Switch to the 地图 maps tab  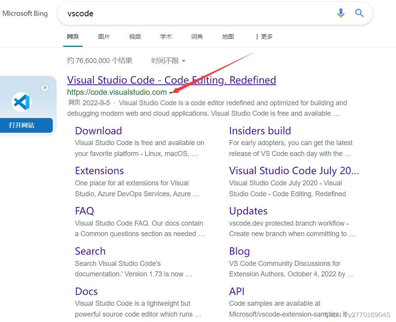[x=228, y=37]
